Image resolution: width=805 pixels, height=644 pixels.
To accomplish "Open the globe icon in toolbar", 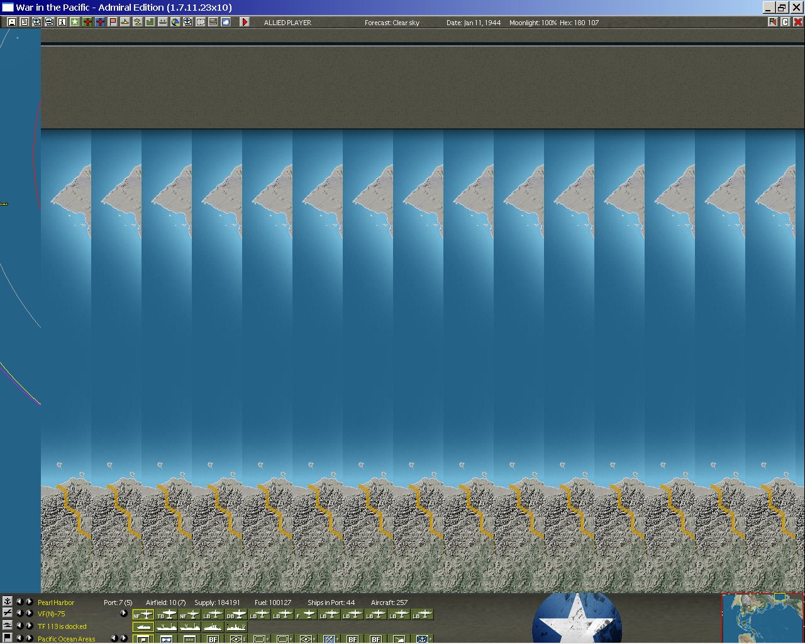I will [x=175, y=22].
